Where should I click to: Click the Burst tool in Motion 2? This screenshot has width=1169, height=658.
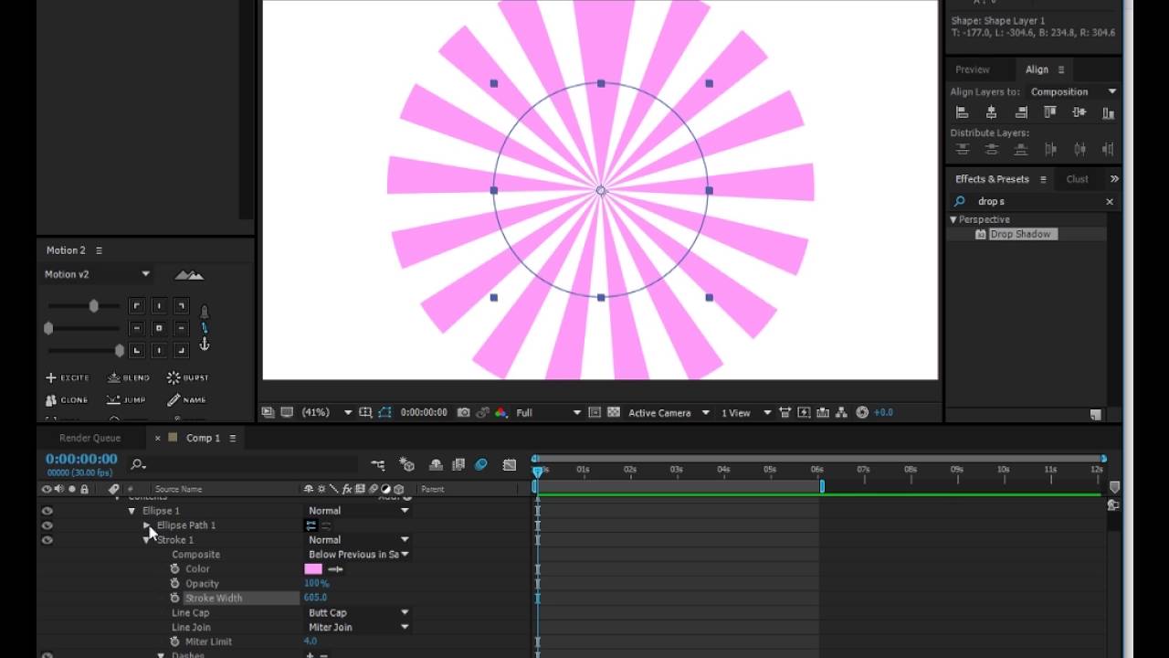point(188,377)
